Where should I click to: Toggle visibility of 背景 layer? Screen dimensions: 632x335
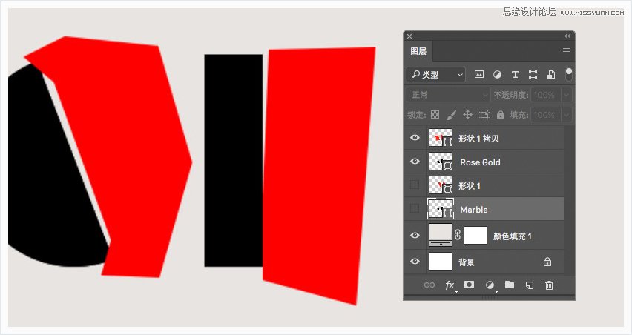415,261
